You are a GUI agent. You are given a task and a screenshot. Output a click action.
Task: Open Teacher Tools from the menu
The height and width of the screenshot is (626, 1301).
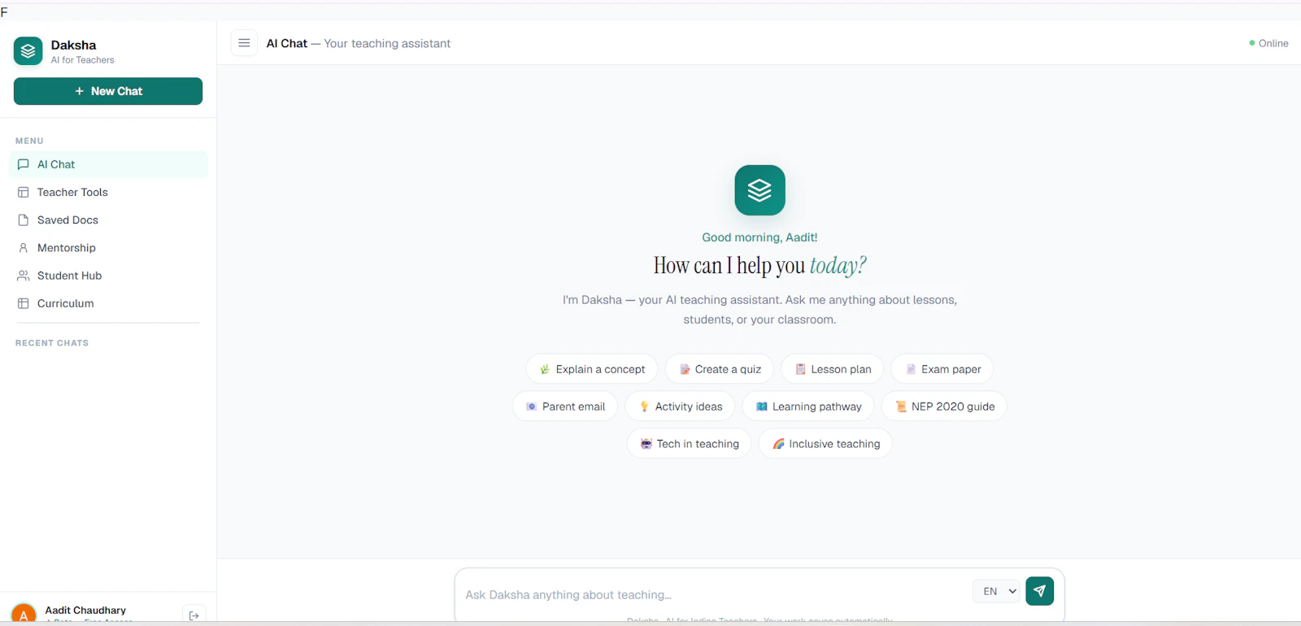[x=108, y=192]
